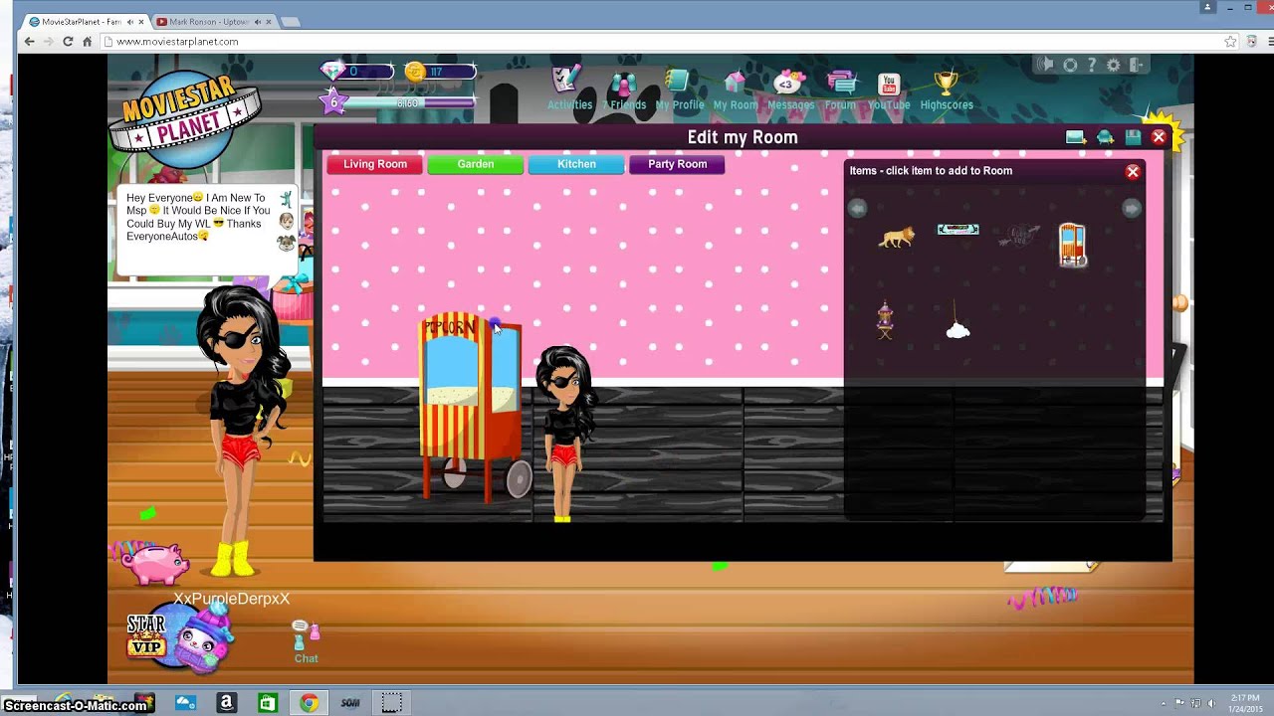Bookmark page with star icon

(x=1230, y=42)
